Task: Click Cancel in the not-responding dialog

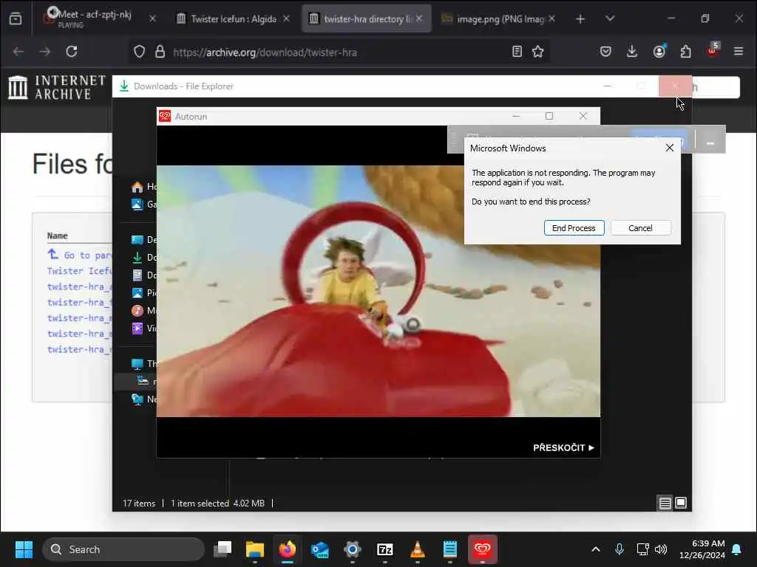Action: click(640, 228)
